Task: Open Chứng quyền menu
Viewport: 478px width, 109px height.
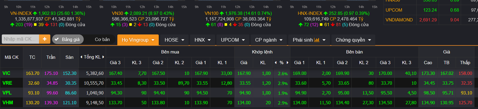Action: click(353, 40)
